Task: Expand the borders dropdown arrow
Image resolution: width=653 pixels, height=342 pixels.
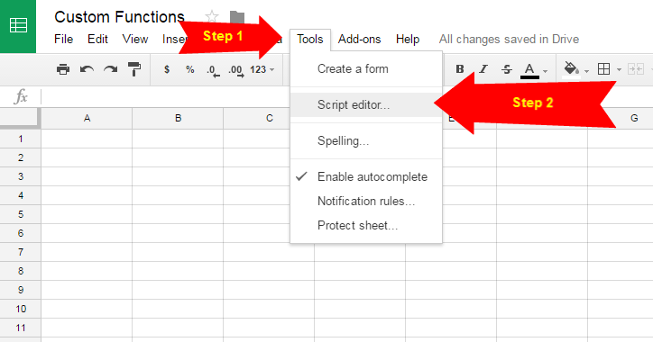Action: tap(619, 70)
